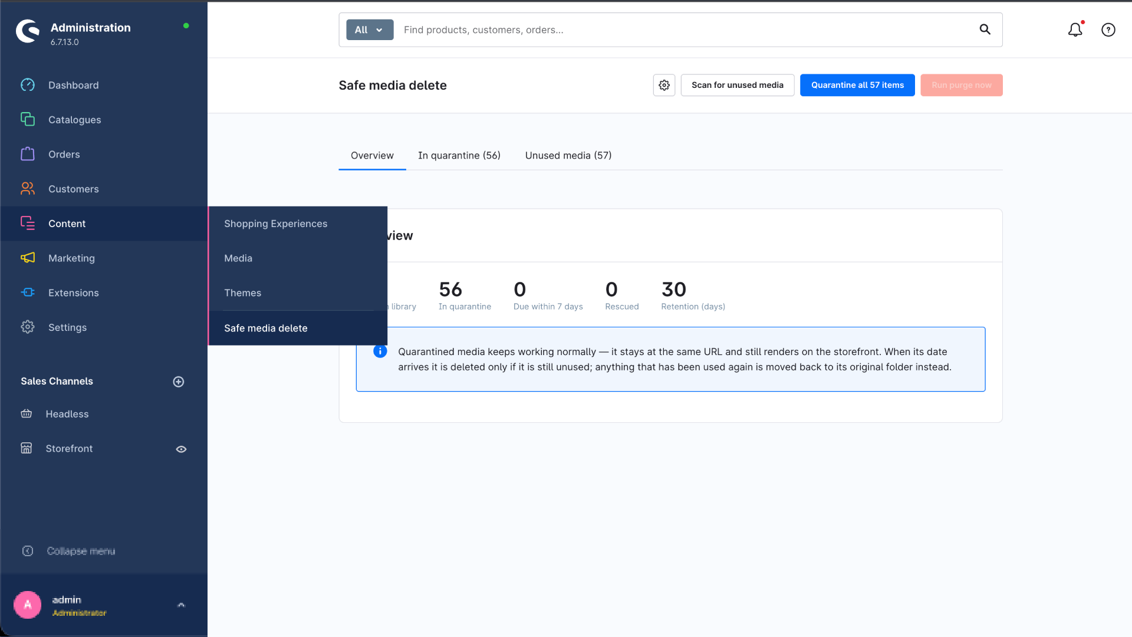The image size is (1132, 637).
Task: Open the Unused media (57) tab
Action: (568, 155)
